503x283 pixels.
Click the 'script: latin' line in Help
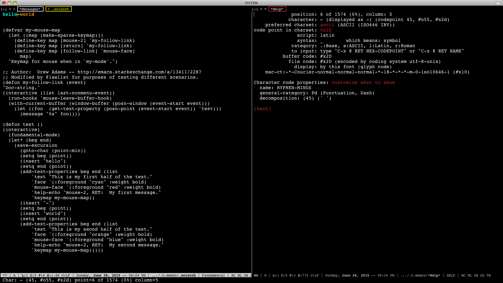[x=316, y=35]
